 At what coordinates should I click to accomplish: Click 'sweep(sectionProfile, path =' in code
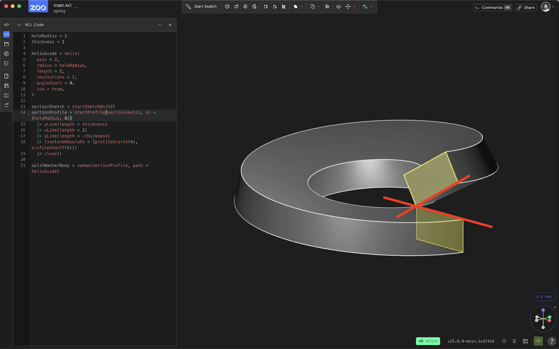click(112, 165)
